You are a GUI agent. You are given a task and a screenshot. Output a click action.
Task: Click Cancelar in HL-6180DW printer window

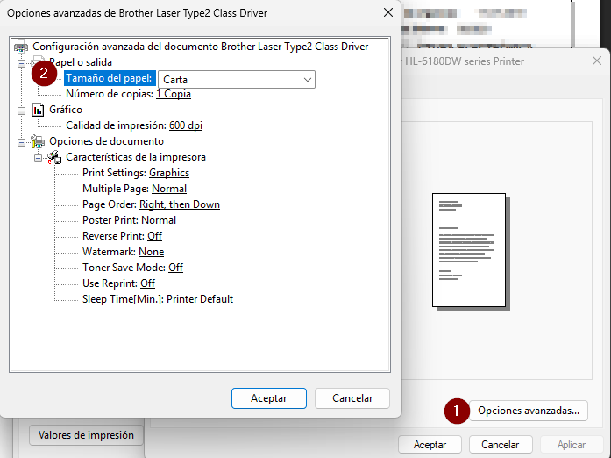pos(501,445)
